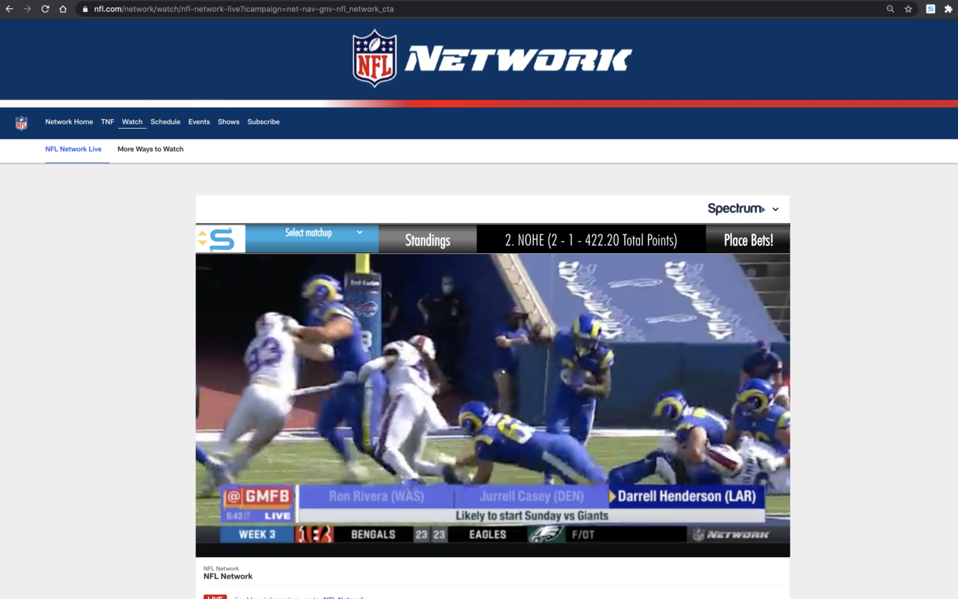
Task: Focus the nfl.com address bar
Action: coord(479,9)
